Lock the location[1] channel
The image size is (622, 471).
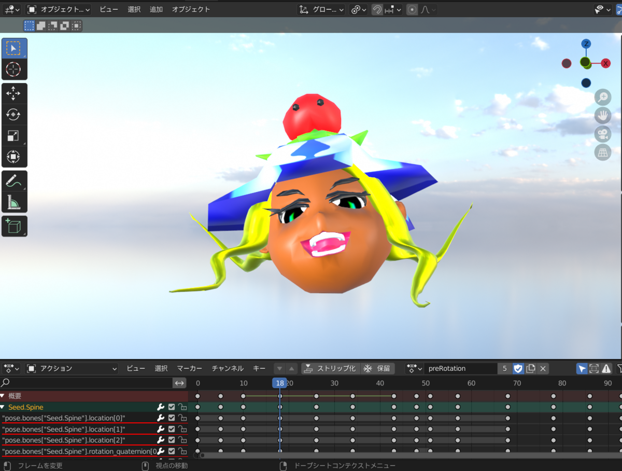(x=182, y=429)
